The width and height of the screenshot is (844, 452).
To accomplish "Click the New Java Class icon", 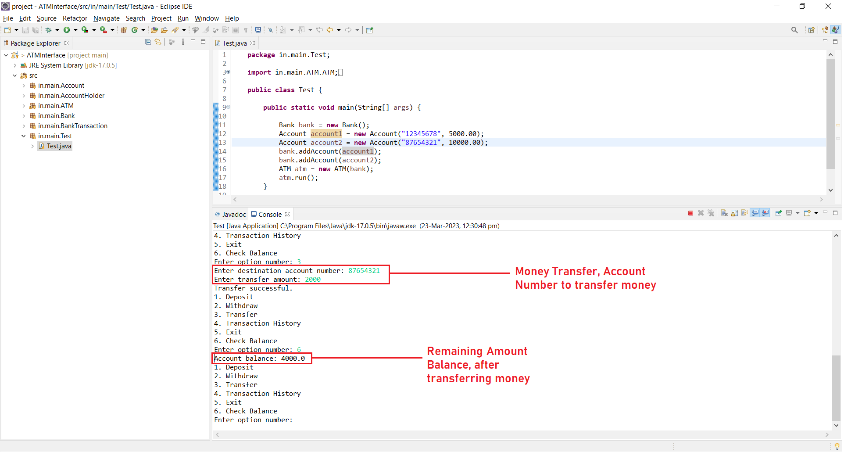I will click(x=135, y=30).
